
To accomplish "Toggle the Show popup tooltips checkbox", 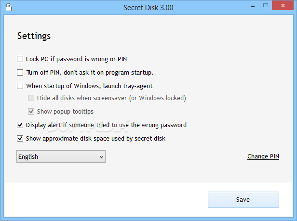I will tap(31, 111).
